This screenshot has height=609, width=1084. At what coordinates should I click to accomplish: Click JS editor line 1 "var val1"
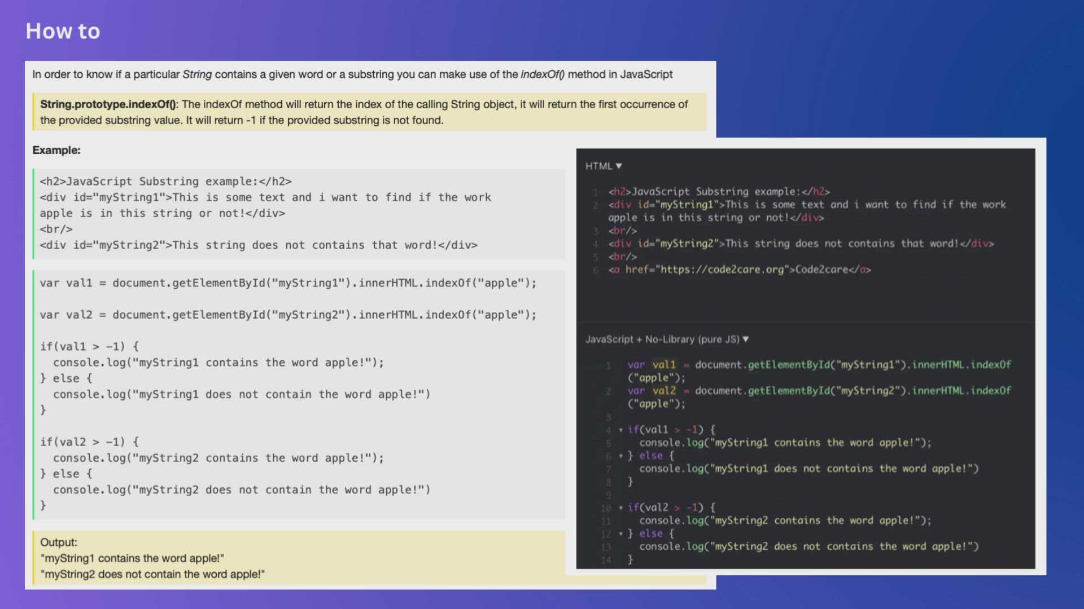pyautogui.click(x=819, y=371)
